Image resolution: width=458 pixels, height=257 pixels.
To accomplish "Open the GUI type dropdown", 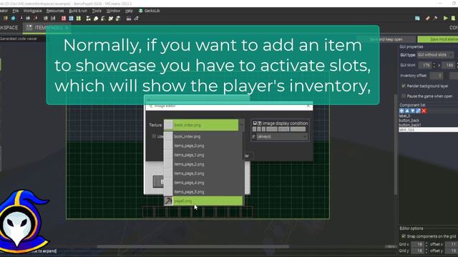I will coord(435,55).
